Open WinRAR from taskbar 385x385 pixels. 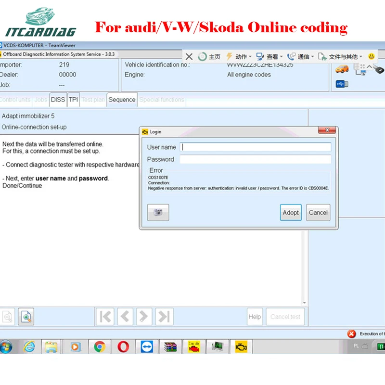click(170, 347)
